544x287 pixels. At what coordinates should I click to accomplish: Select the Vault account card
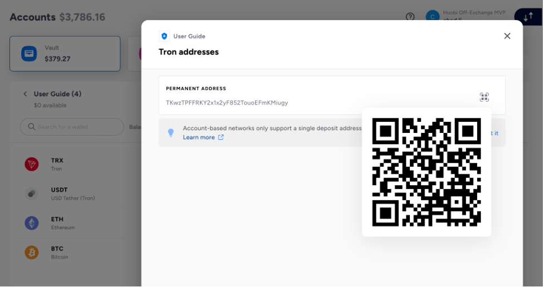65,54
